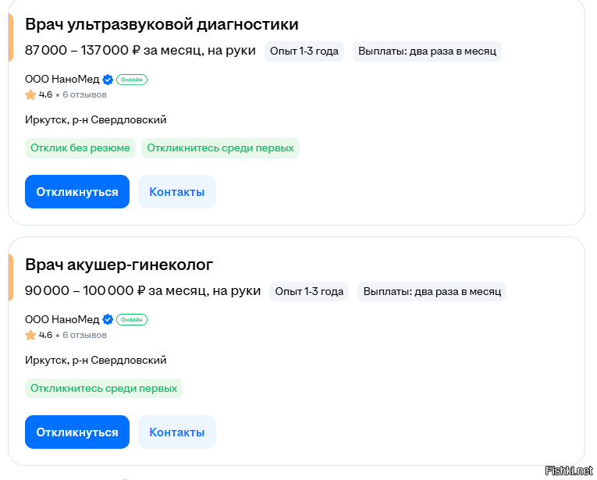Viewport: 597px width, 480px height.
Task: Click Опыт 1-3 года tag in the ultrasound doctor card
Action: (304, 52)
